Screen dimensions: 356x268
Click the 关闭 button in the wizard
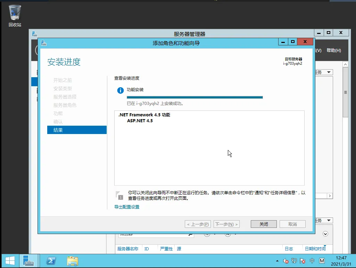[264, 224]
